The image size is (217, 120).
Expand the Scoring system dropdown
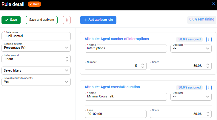[36, 48]
